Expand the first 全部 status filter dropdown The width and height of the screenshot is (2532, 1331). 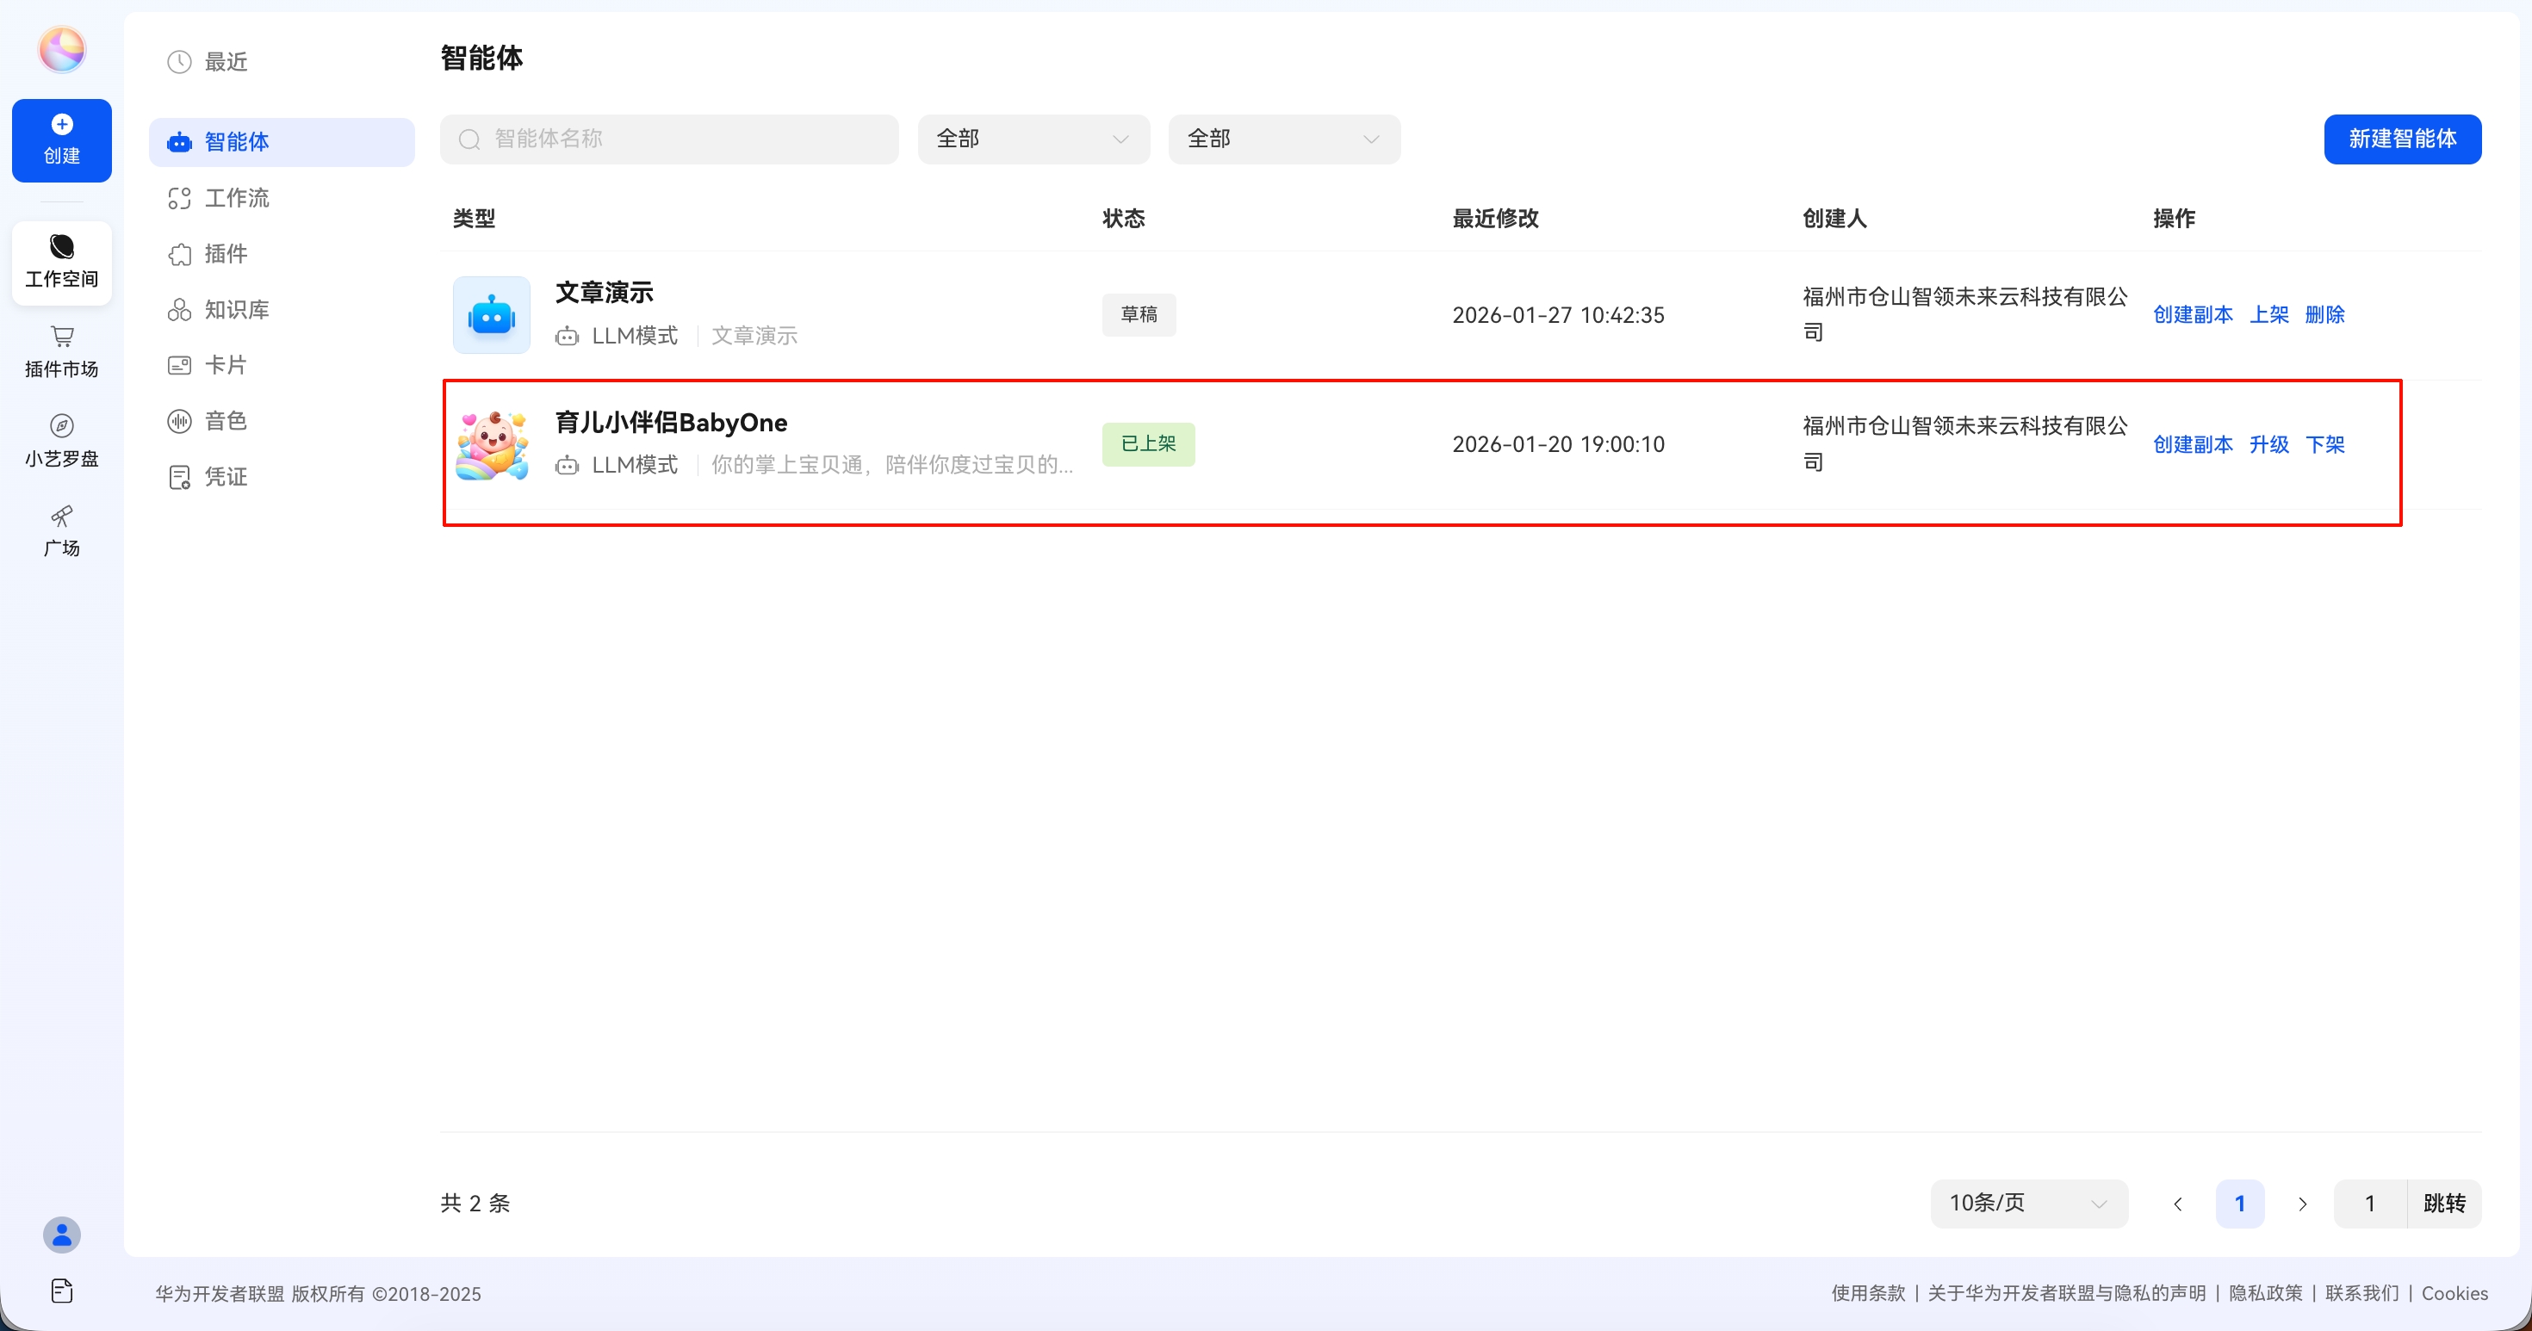1033,139
